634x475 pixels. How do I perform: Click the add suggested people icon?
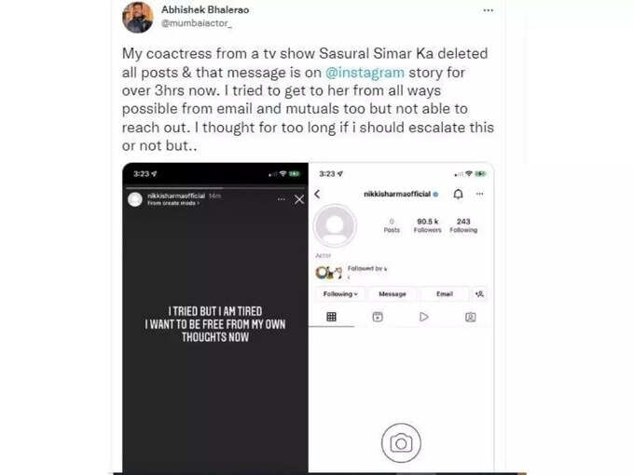(479, 294)
